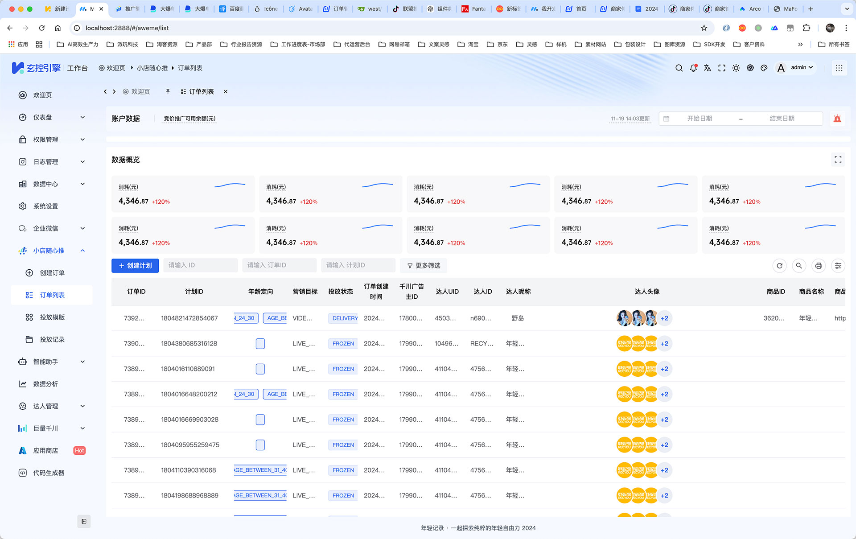
Task: Open the header search icon
Action: point(679,68)
